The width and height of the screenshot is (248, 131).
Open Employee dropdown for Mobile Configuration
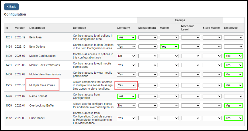[233, 56]
